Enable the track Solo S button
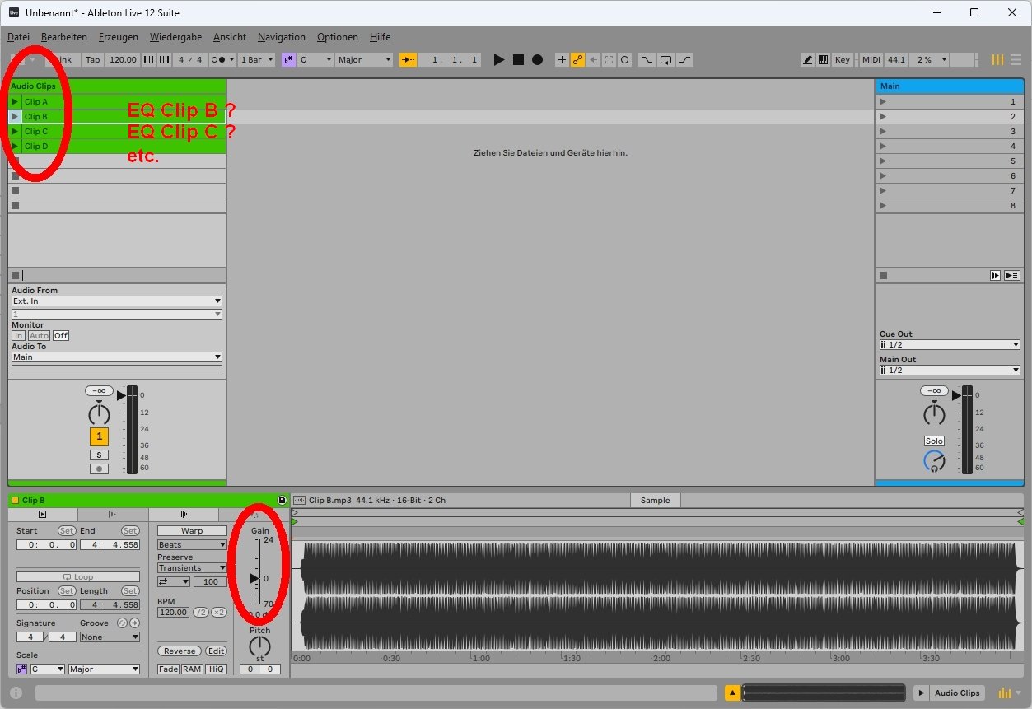Image resolution: width=1032 pixels, height=709 pixels. 99,455
